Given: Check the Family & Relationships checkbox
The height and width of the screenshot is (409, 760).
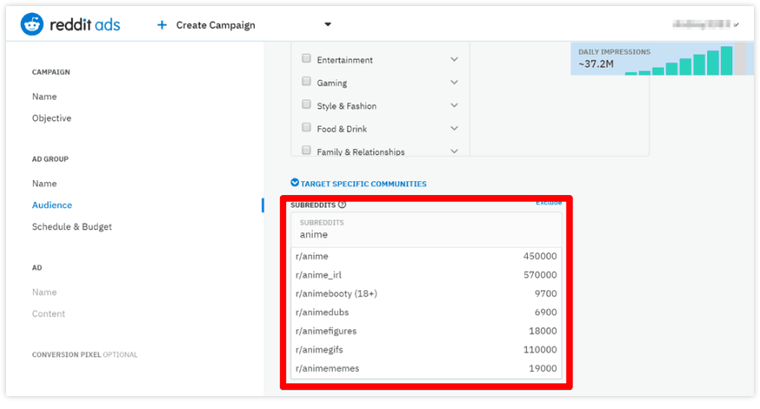Looking at the screenshot, I should point(306,150).
